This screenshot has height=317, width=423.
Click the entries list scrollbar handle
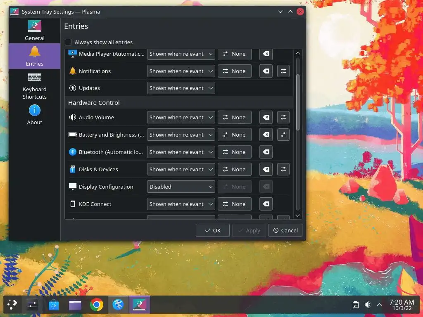click(x=298, y=102)
